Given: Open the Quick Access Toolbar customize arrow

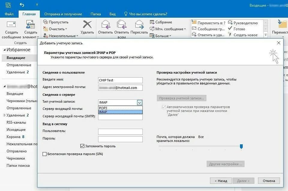Looking at the screenshot, I should (37, 4).
